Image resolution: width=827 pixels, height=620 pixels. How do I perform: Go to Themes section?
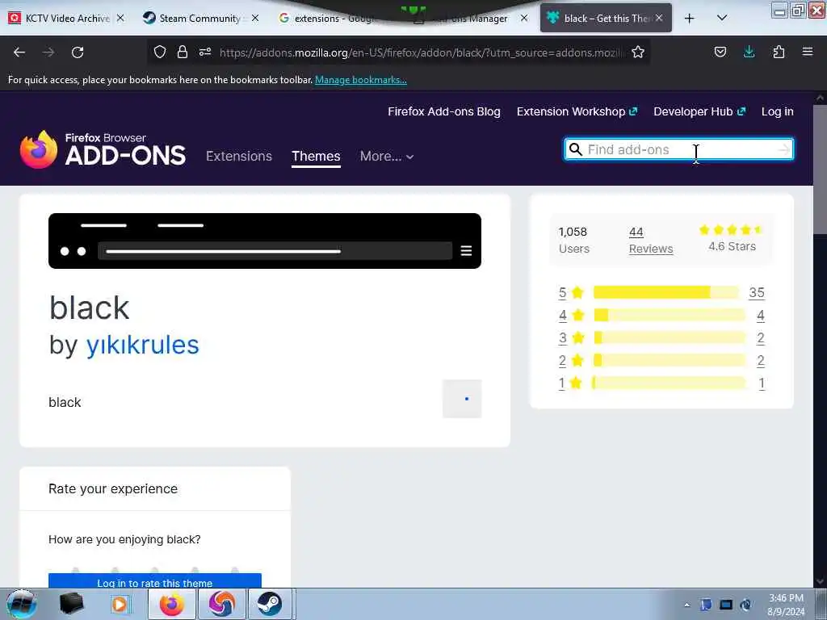316,156
